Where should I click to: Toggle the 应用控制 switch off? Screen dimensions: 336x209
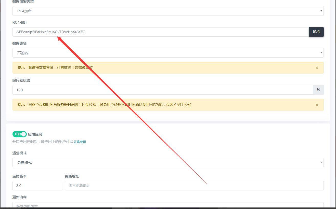[20, 134]
